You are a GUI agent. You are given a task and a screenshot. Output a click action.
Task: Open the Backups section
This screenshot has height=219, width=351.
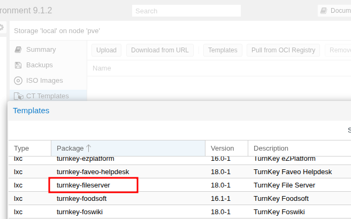point(39,65)
